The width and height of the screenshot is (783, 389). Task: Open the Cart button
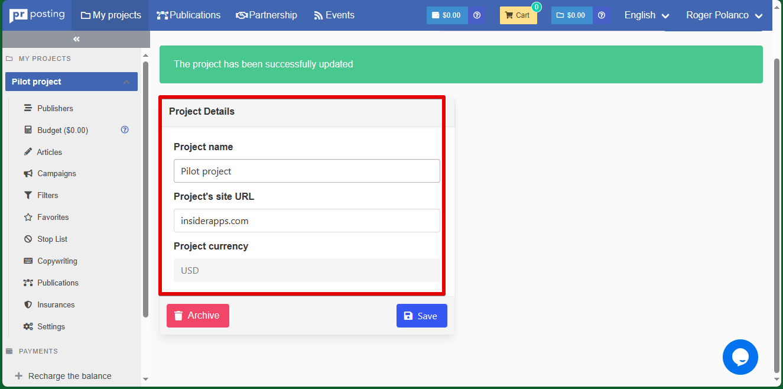pyautogui.click(x=518, y=15)
